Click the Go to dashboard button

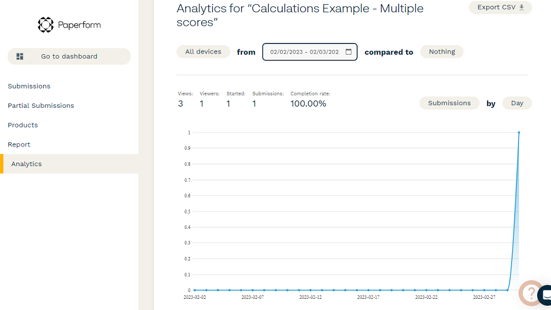69,56
